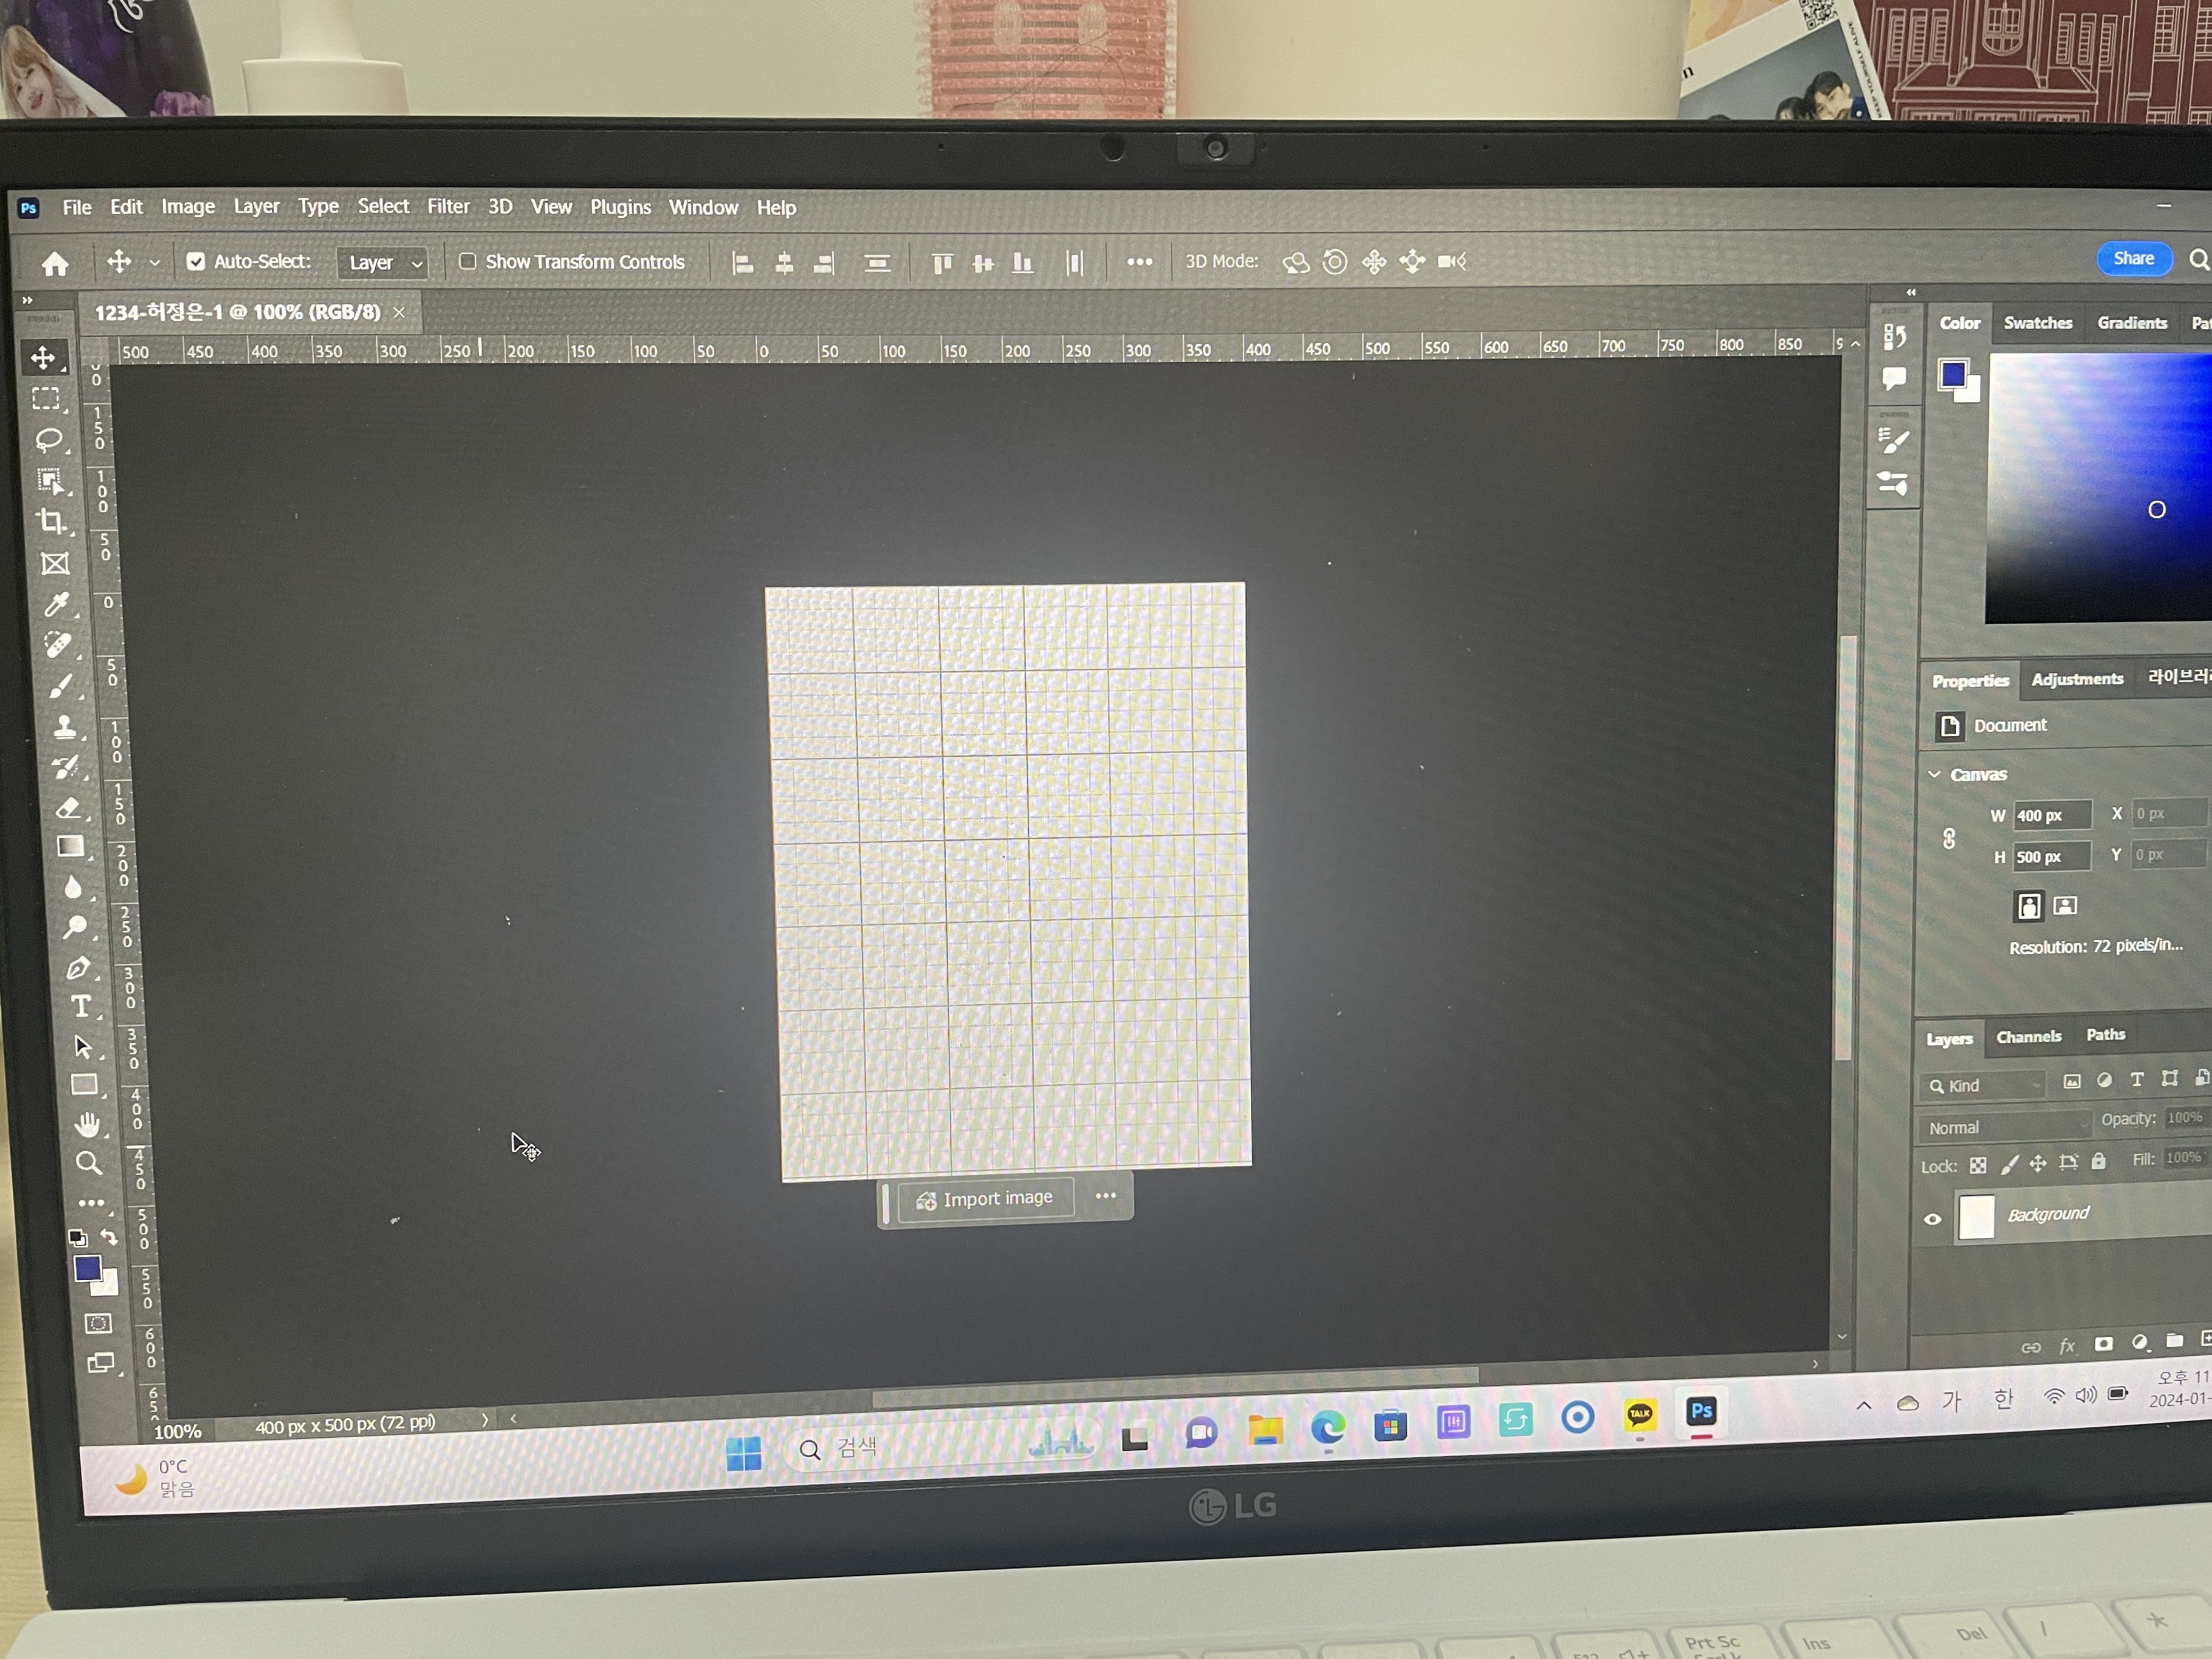Select the Crop tool
Viewport: 2212px width, 1659px height.
51,521
